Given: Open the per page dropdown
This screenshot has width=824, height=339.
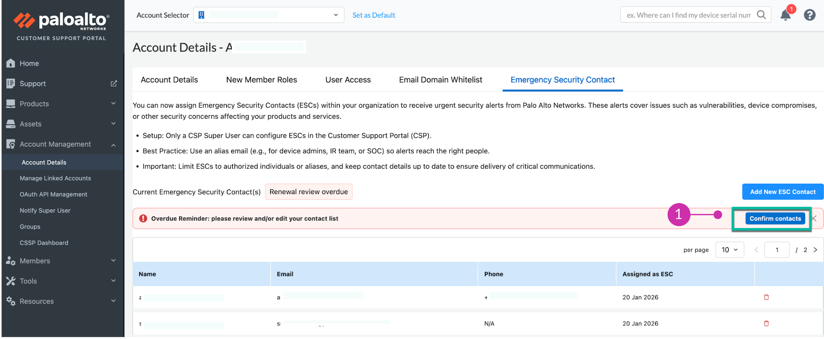Looking at the screenshot, I should click(x=729, y=250).
